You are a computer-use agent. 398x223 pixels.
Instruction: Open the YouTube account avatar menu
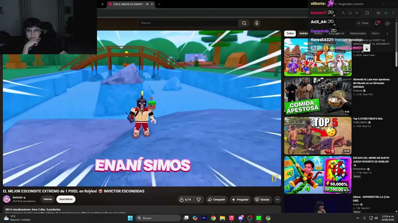(387, 23)
